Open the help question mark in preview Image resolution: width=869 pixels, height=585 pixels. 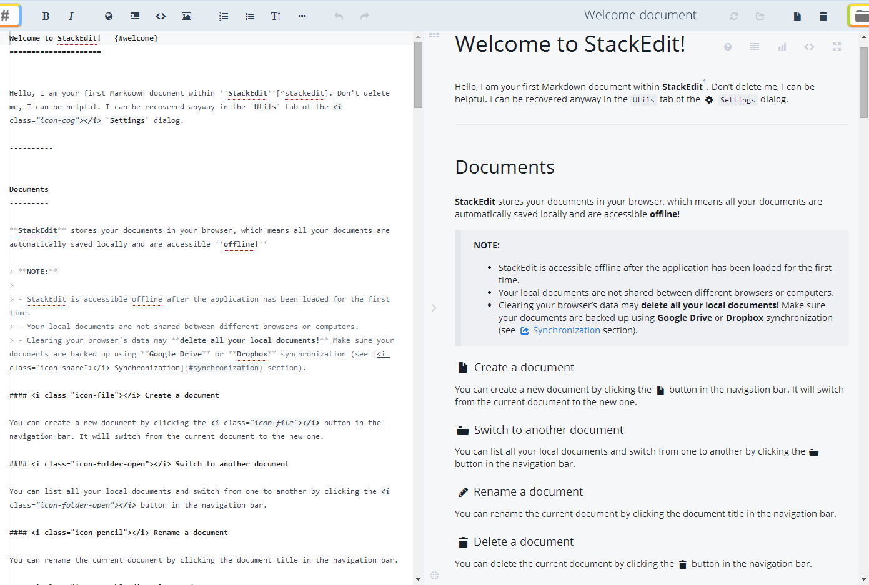728,47
